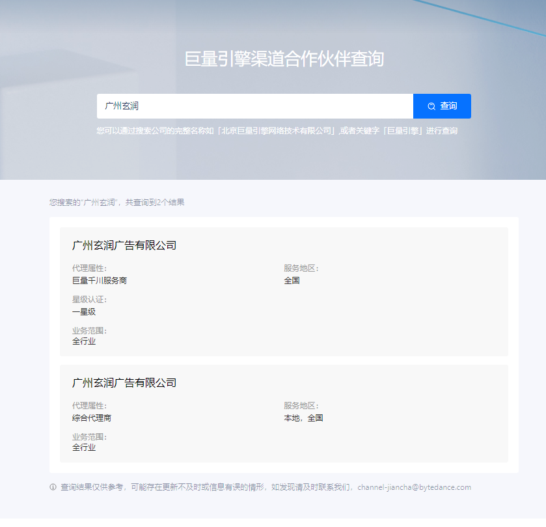The width and height of the screenshot is (546, 527).
Task: Click the magnifier icon in 查询 button
Action: point(431,106)
